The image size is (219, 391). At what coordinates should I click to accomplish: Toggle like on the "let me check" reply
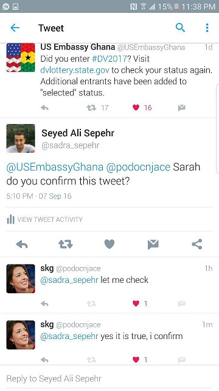(136, 304)
